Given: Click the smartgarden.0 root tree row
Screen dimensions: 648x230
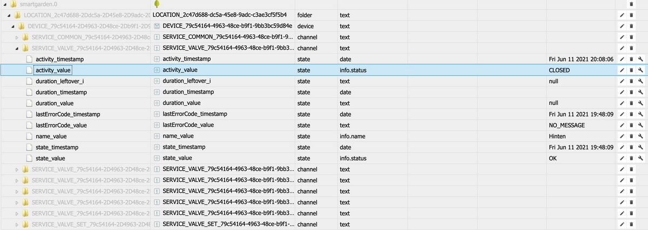Looking at the screenshot, I should pos(324,4).
